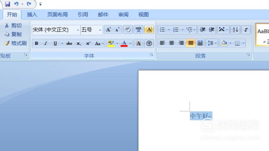Open the shading color dropdown arrow

tap(231, 43)
